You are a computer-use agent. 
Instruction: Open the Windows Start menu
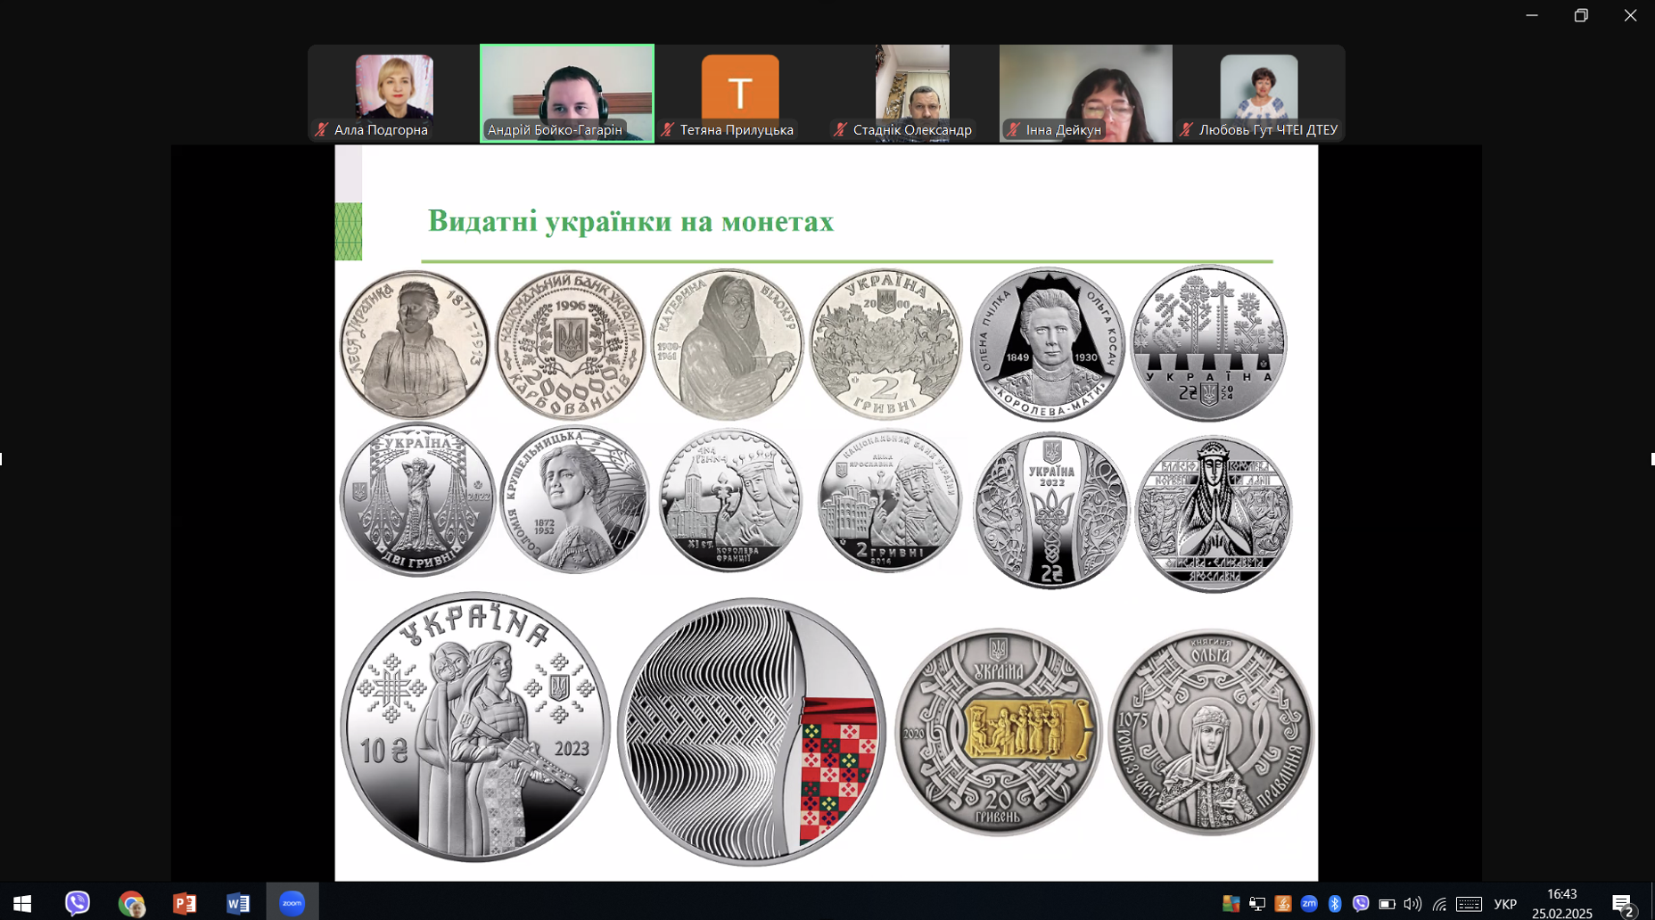pyautogui.click(x=22, y=903)
